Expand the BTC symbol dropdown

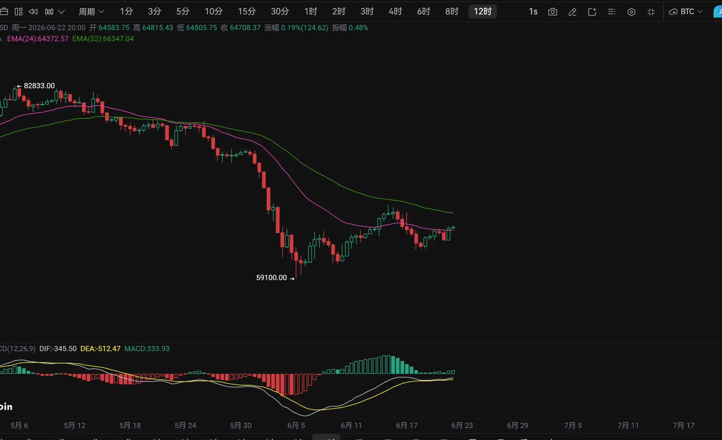[x=691, y=12]
